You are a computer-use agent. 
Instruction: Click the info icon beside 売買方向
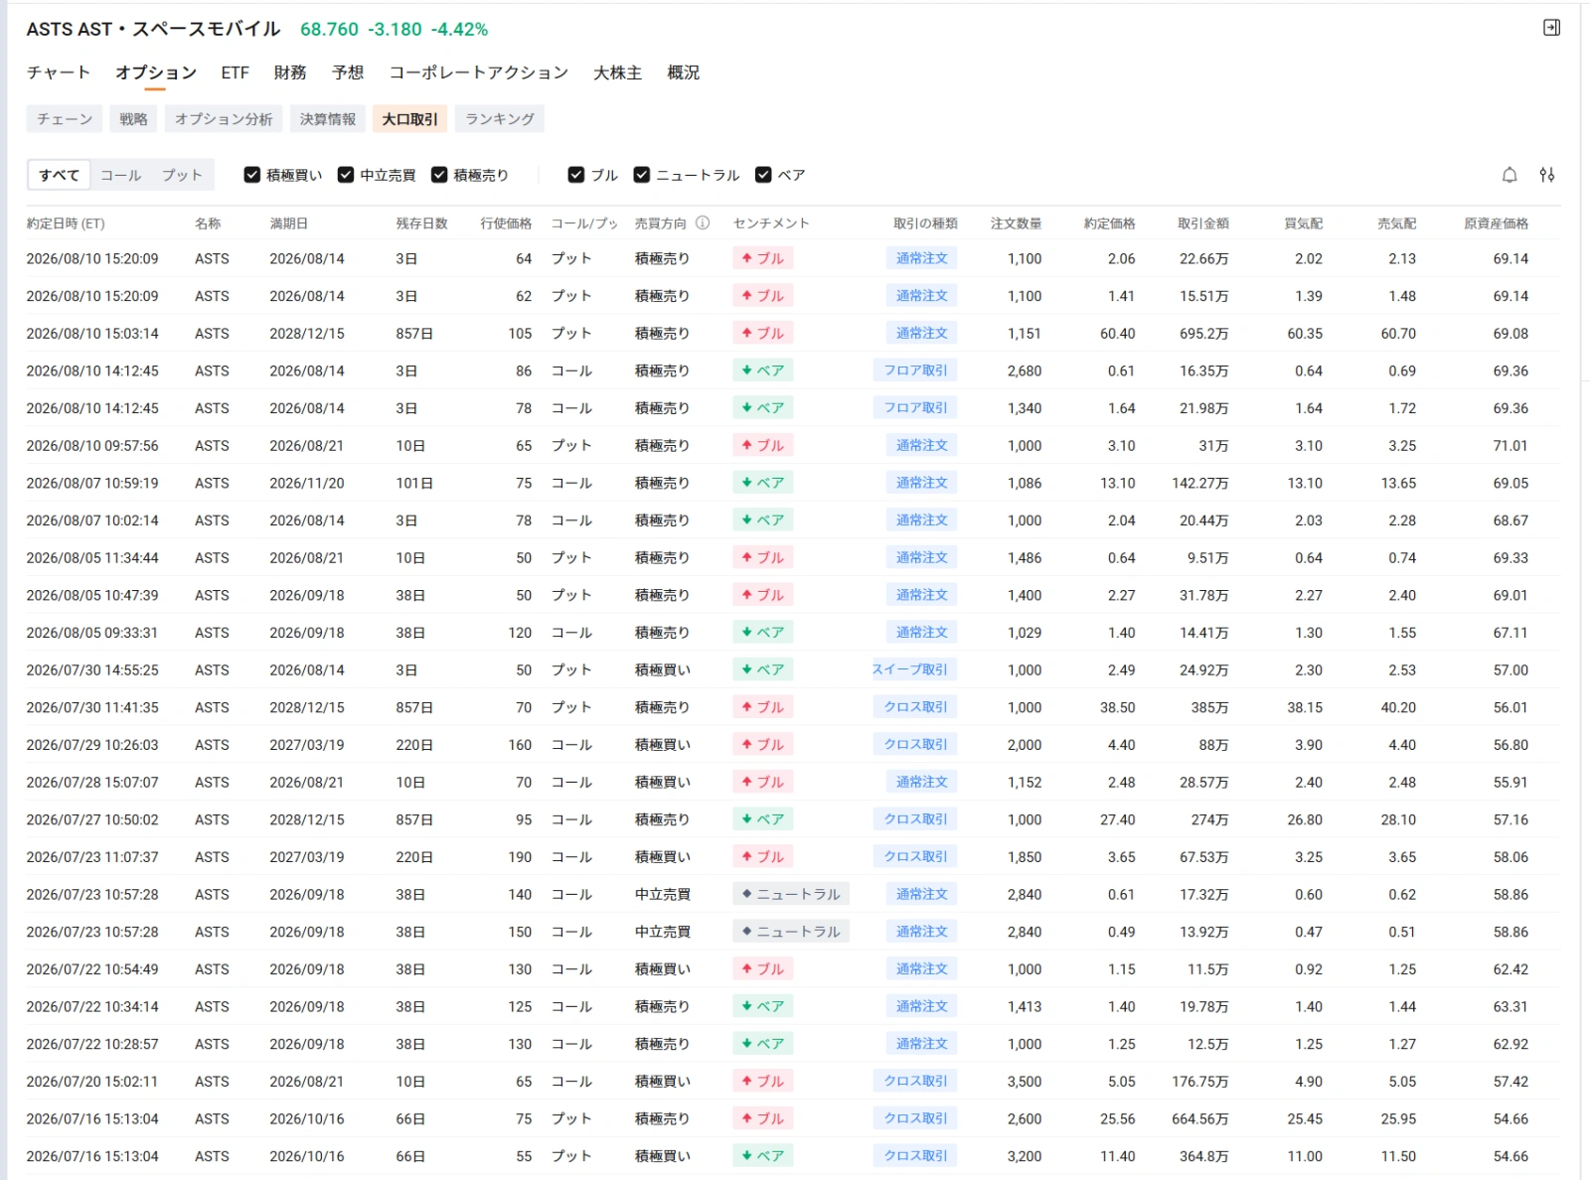click(703, 223)
